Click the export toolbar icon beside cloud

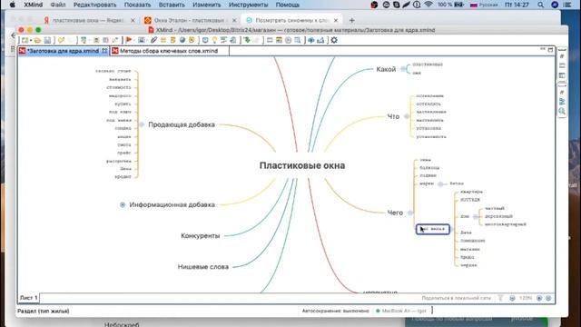[x=320, y=40]
